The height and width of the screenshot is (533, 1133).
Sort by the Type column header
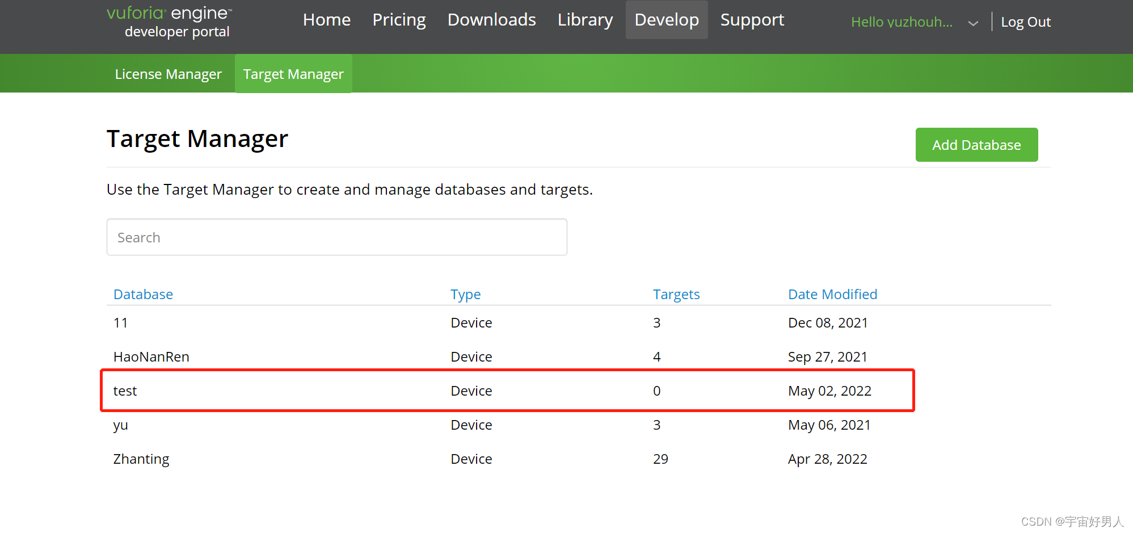[465, 294]
